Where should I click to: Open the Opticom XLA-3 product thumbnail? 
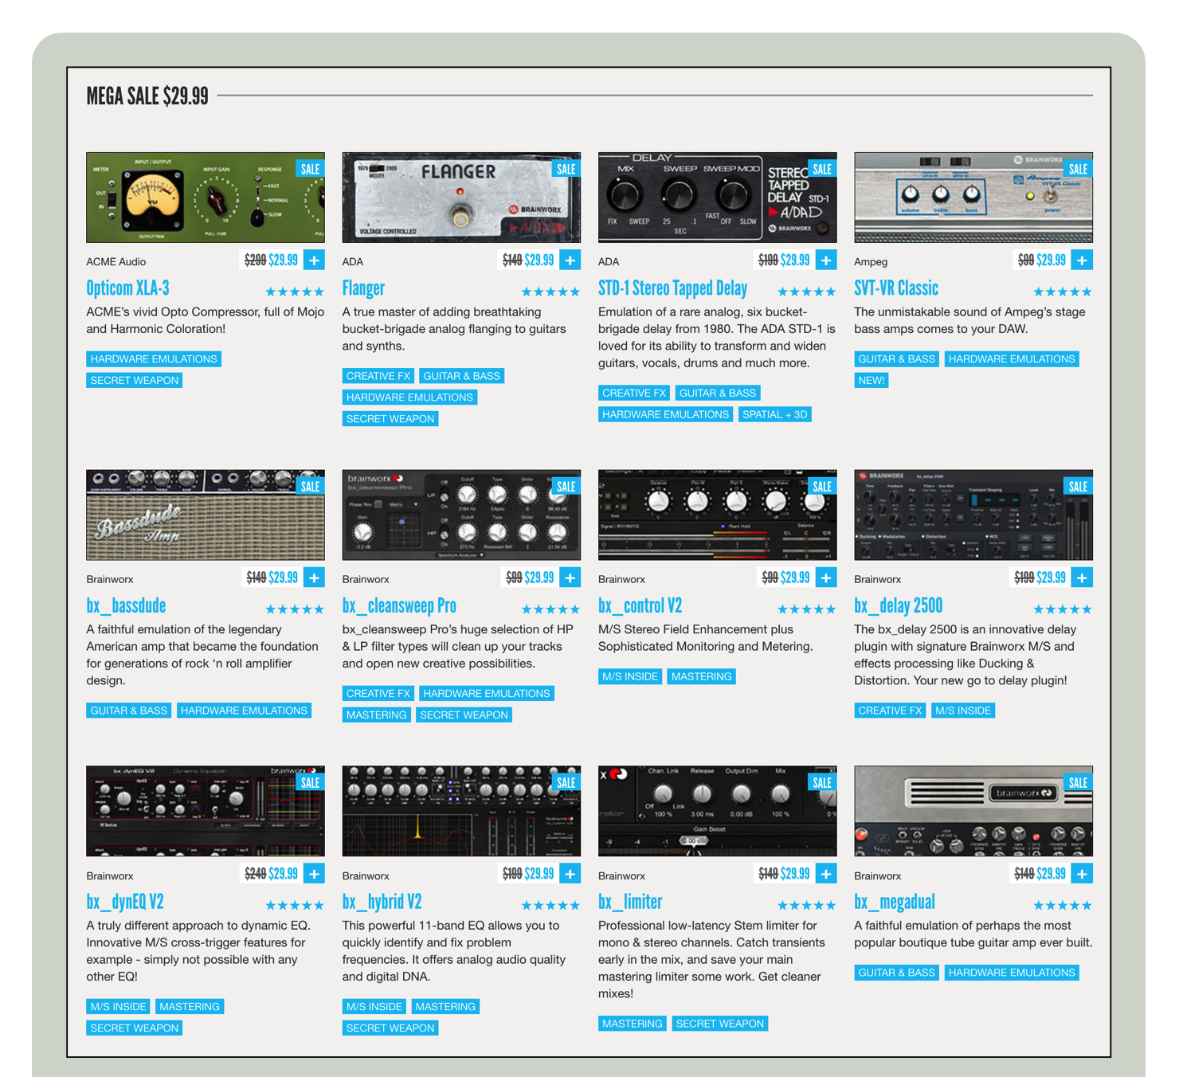coord(206,198)
